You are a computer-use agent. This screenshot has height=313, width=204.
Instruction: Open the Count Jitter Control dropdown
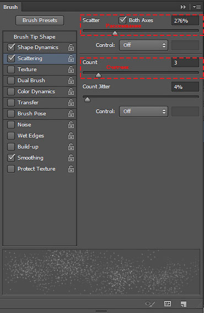pos(143,112)
